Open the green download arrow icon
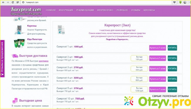191x109 pixels. [x=180, y=2]
